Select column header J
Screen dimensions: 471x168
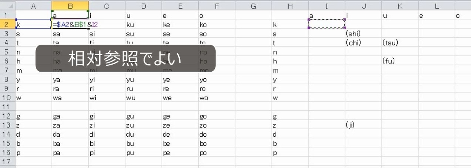[363, 6]
